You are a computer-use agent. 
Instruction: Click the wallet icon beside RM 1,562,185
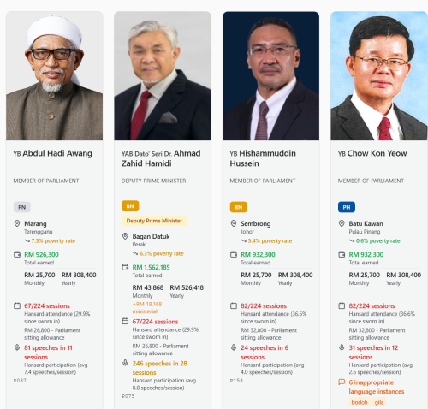[x=125, y=267]
